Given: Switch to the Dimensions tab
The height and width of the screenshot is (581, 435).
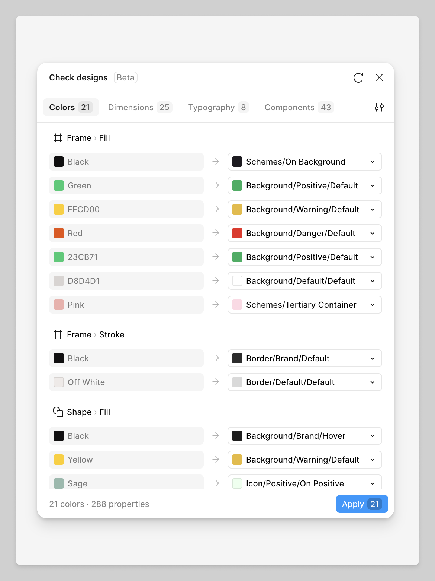Looking at the screenshot, I should (x=139, y=107).
